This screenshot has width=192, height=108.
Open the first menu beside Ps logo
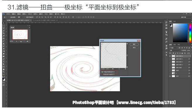point(8,14)
